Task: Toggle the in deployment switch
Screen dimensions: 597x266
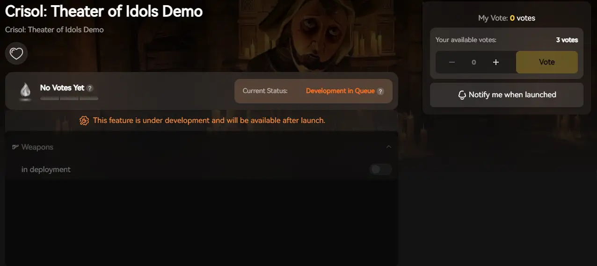Action: 380,169
